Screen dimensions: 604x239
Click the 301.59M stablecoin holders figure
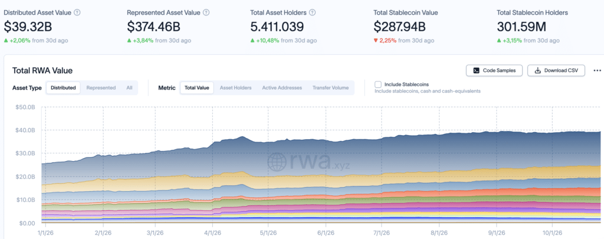(x=521, y=27)
